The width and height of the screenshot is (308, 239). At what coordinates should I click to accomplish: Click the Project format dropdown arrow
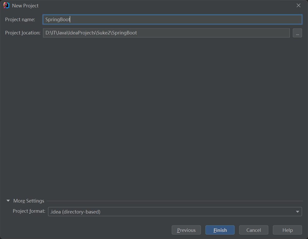pos(297,211)
